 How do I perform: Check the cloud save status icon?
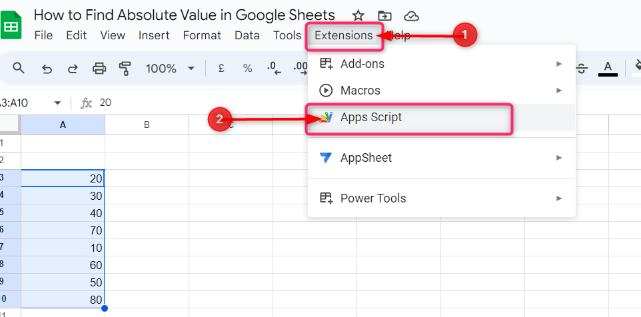[x=412, y=15]
